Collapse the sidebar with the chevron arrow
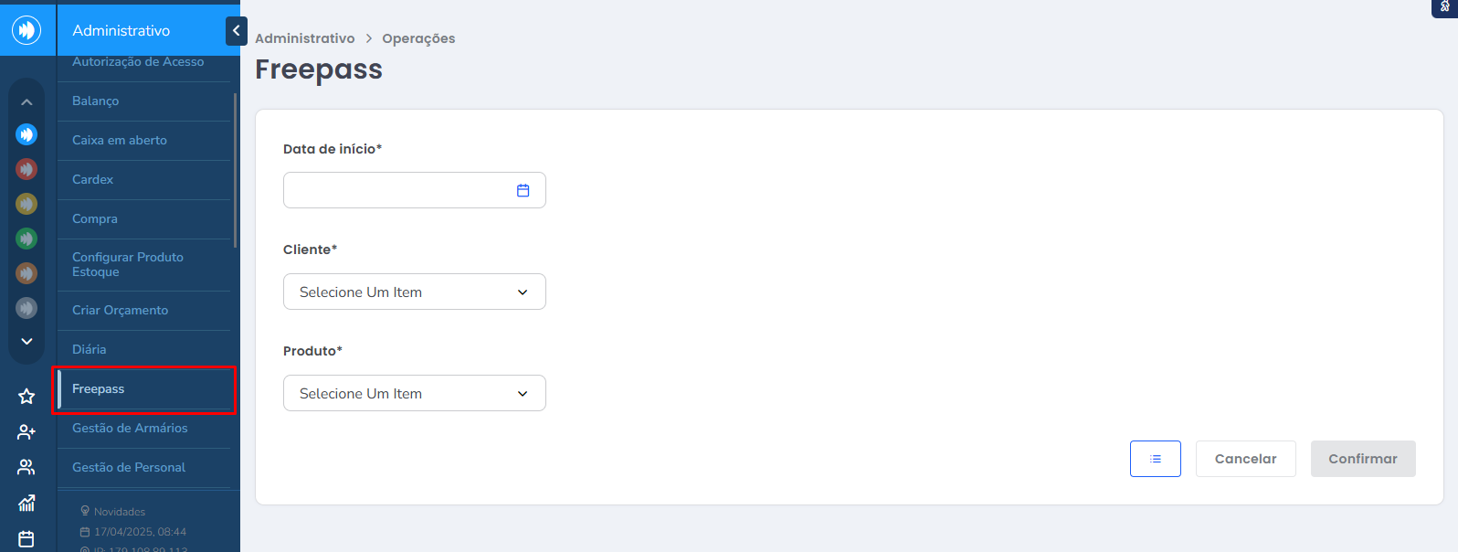Image resolution: width=1458 pixels, height=552 pixels. [x=237, y=30]
